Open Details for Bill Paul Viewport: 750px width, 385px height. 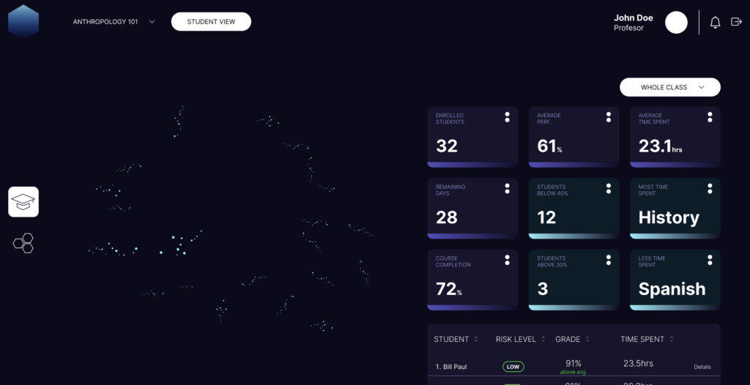[702, 367]
